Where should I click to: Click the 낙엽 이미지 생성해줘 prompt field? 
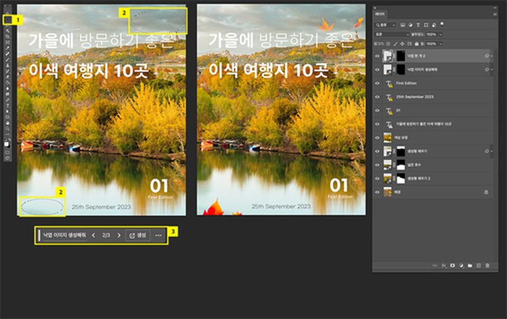(x=65, y=235)
